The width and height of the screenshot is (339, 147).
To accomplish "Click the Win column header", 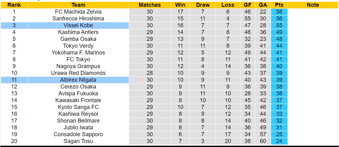I will 180,5.
